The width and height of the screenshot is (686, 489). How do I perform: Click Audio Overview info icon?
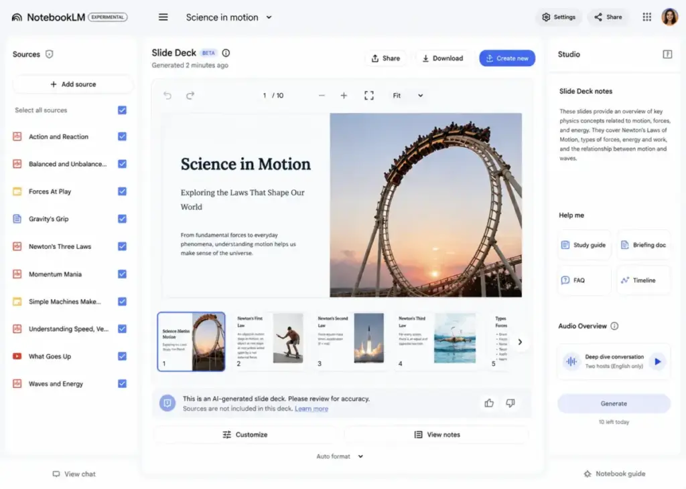pyautogui.click(x=615, y=326)
